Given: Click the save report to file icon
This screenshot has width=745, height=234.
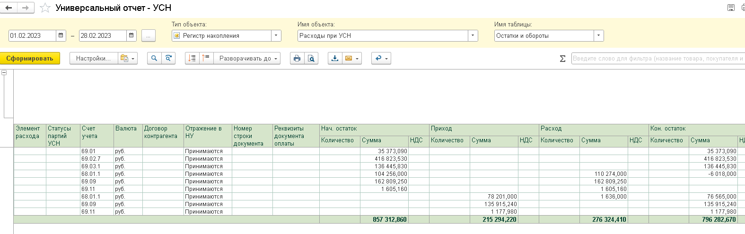Looking at the screenshot, I should [x=335, y=58].
